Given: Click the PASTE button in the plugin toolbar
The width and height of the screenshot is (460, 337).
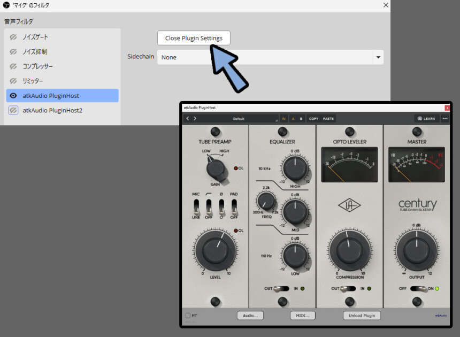Looking at the screenshot, I should pos(328,118).
